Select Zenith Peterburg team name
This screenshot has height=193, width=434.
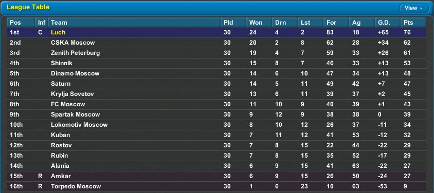[75, 53]
